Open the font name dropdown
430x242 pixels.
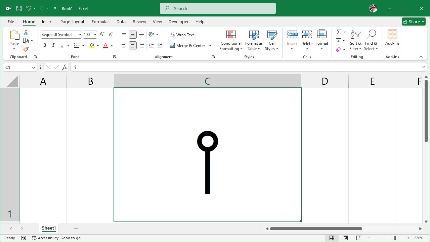(80, 35)
